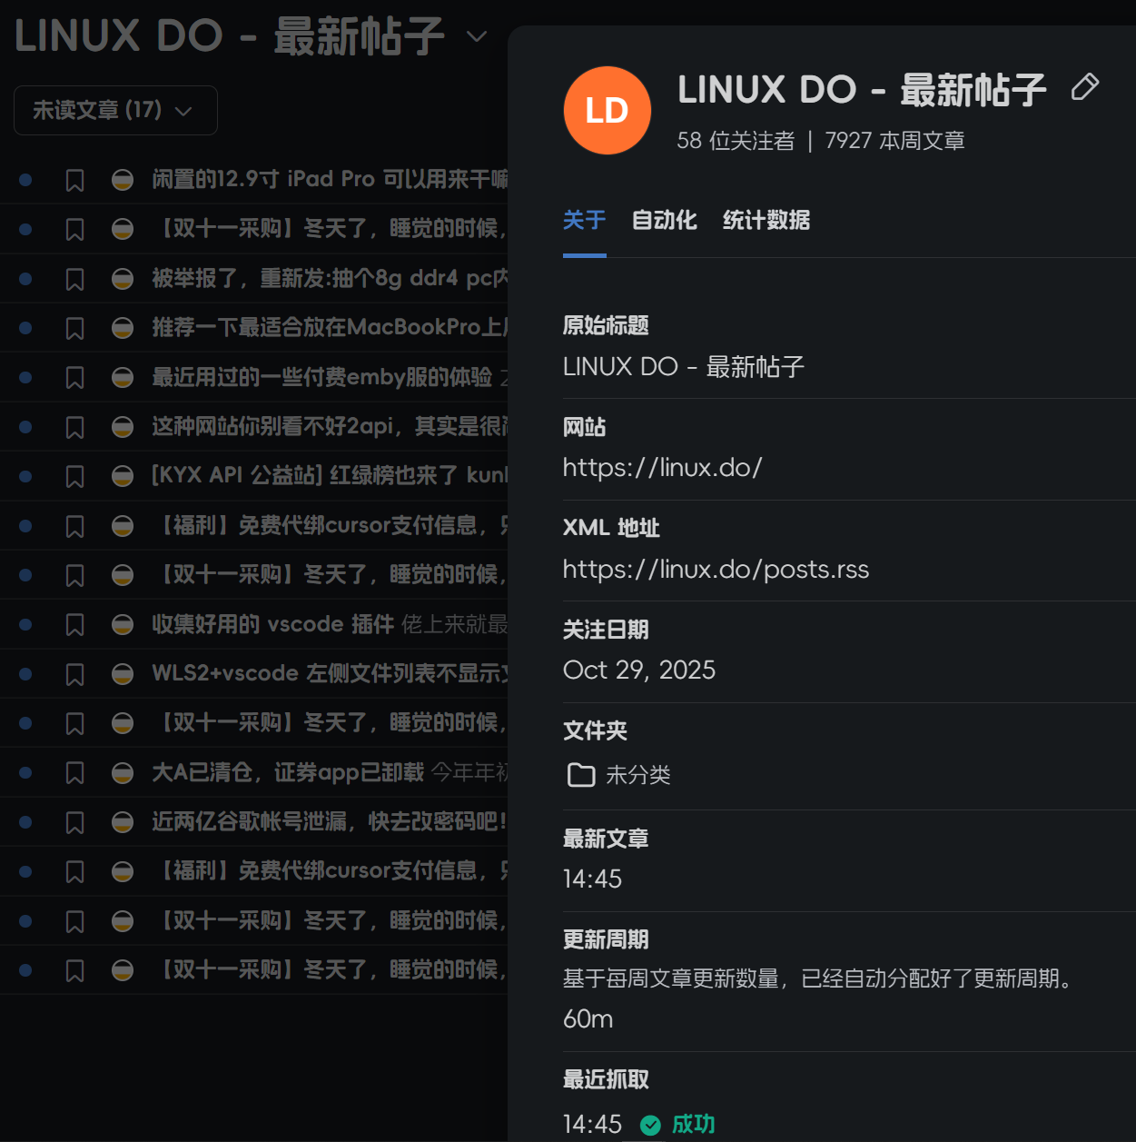Viewport: 1136px width, 1142px height.
Task: Bookmark the 推荐一下最适合放在MacBookPro post
Action: (75, 328)
